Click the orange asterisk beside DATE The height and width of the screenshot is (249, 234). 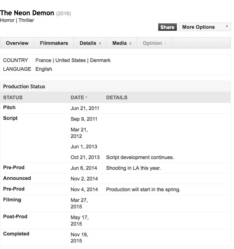(86, 98)
